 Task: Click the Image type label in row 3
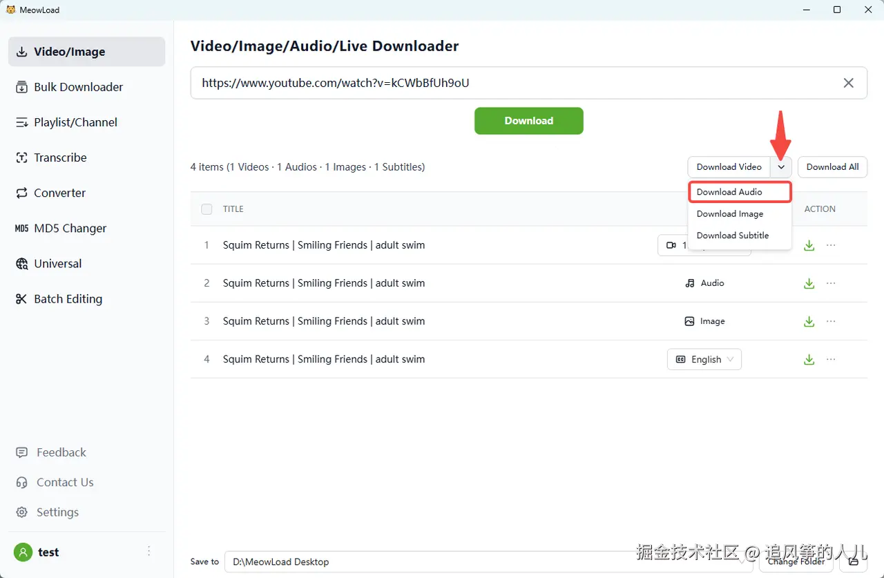click(x=704, y=321)
